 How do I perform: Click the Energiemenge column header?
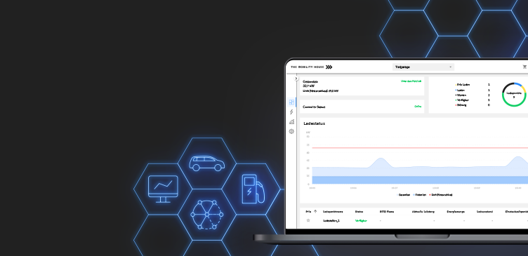click(x=456, y=212)
